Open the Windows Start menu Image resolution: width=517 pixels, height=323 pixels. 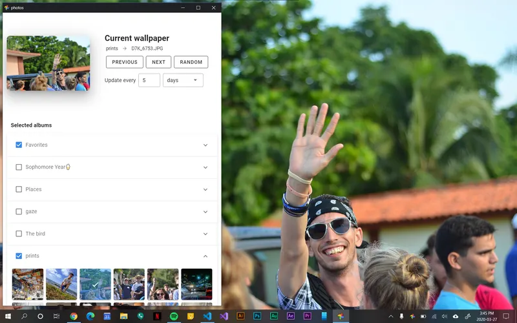(x=8, y=317)
